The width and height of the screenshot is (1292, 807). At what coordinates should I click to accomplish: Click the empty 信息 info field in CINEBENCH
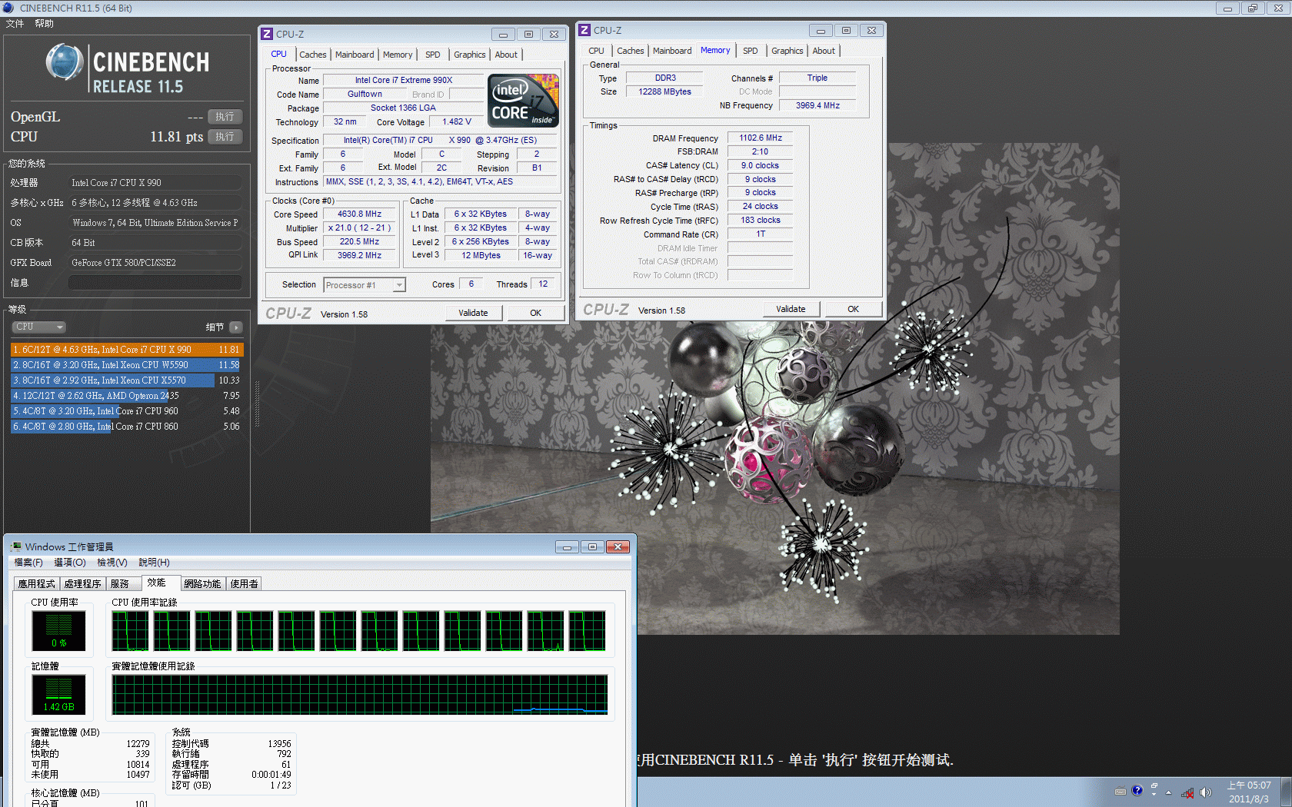(155, 283)
